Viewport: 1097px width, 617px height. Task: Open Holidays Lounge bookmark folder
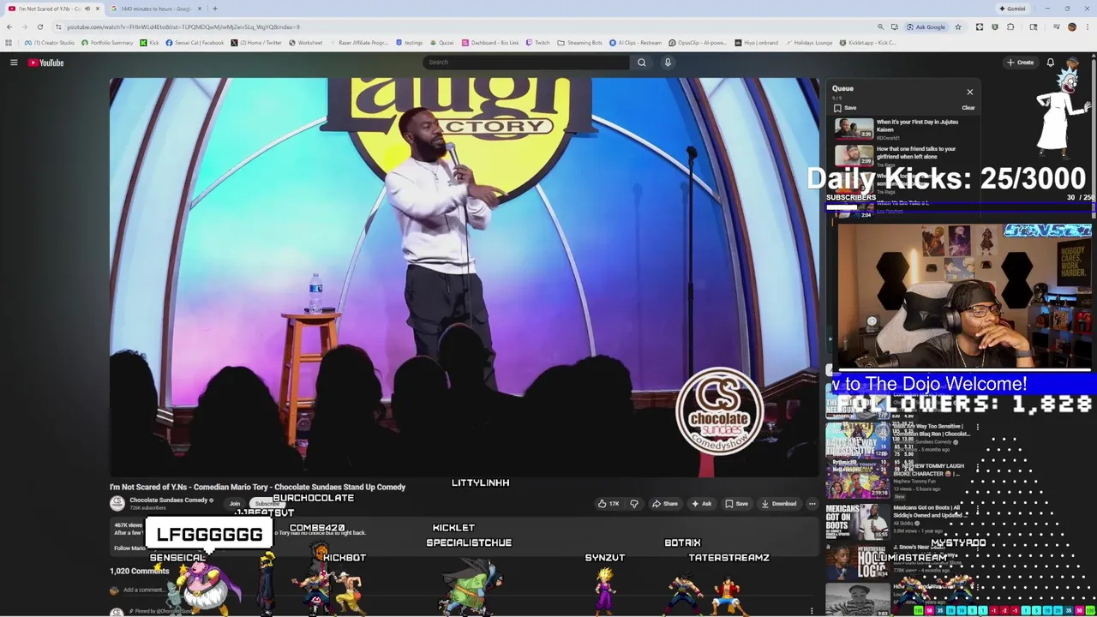point(808,43)
